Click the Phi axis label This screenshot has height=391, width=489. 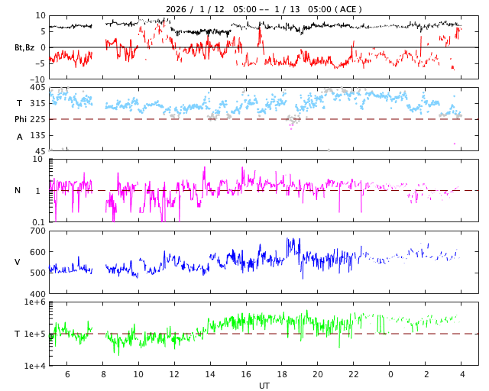[x=21, y=119]
